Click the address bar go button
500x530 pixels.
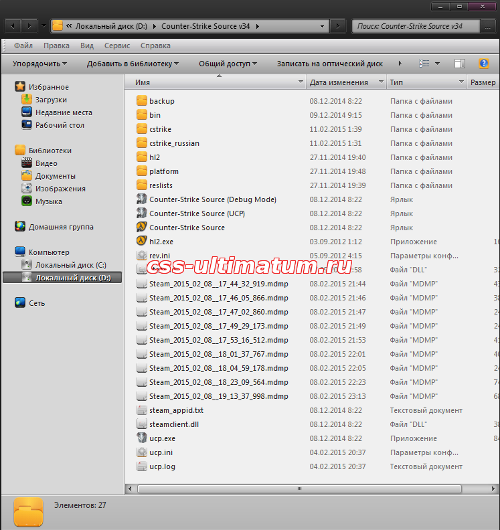tap(337, 26)
